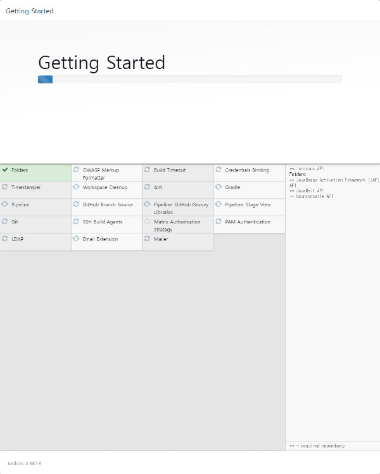Click the Gradle plugin label

(232, 187)
